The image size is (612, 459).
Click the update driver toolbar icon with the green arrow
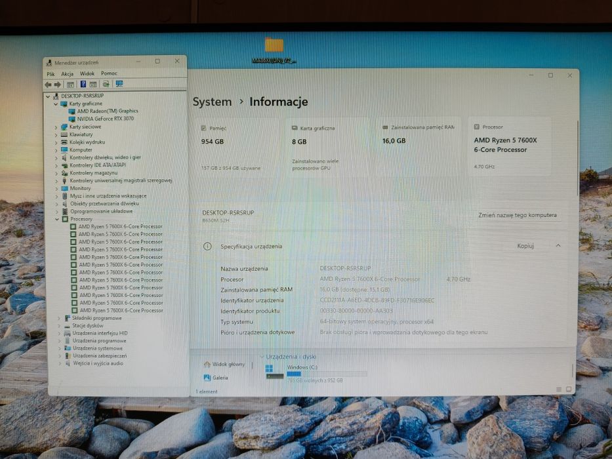tap(106, 84)
